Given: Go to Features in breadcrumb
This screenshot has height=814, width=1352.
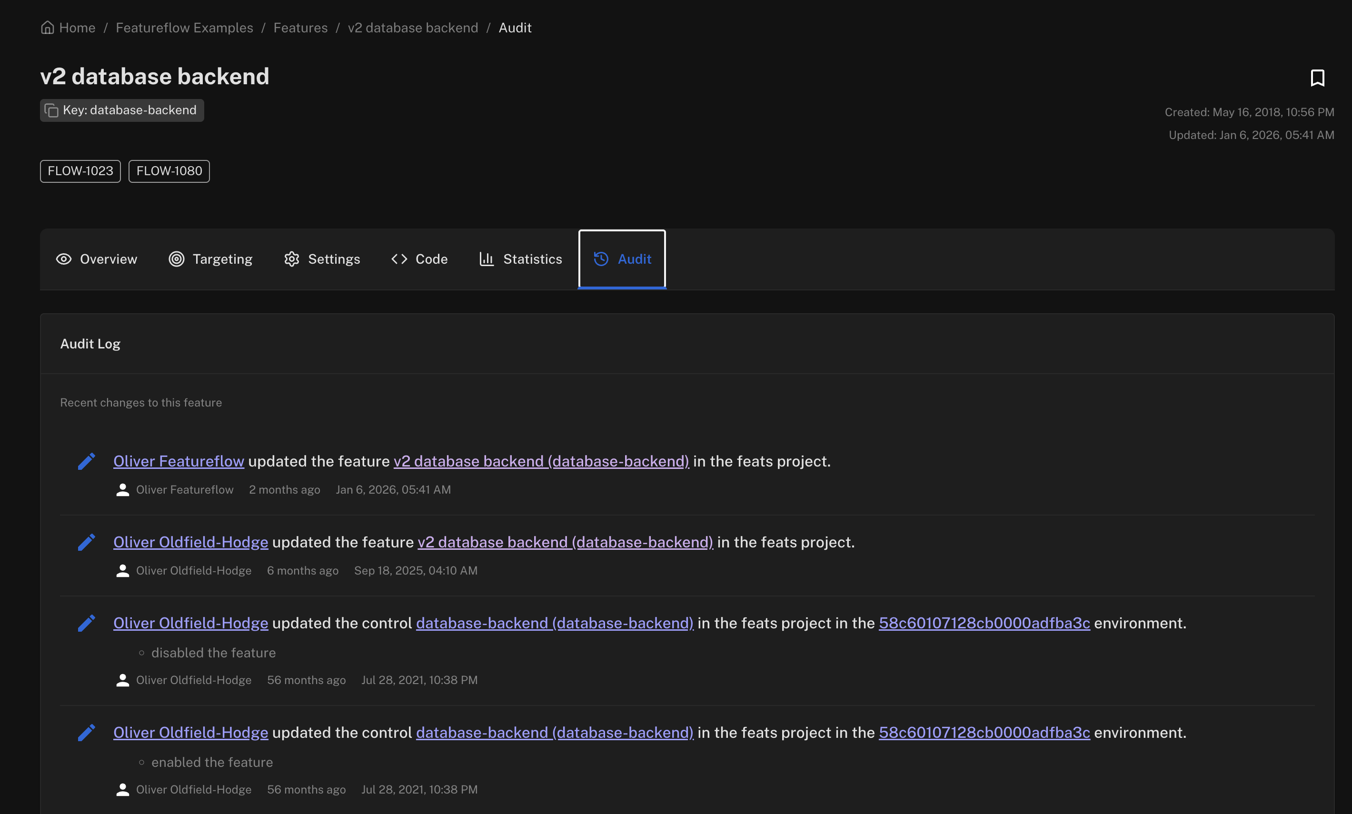Looking at the screenshot, I should coord(300,28).
